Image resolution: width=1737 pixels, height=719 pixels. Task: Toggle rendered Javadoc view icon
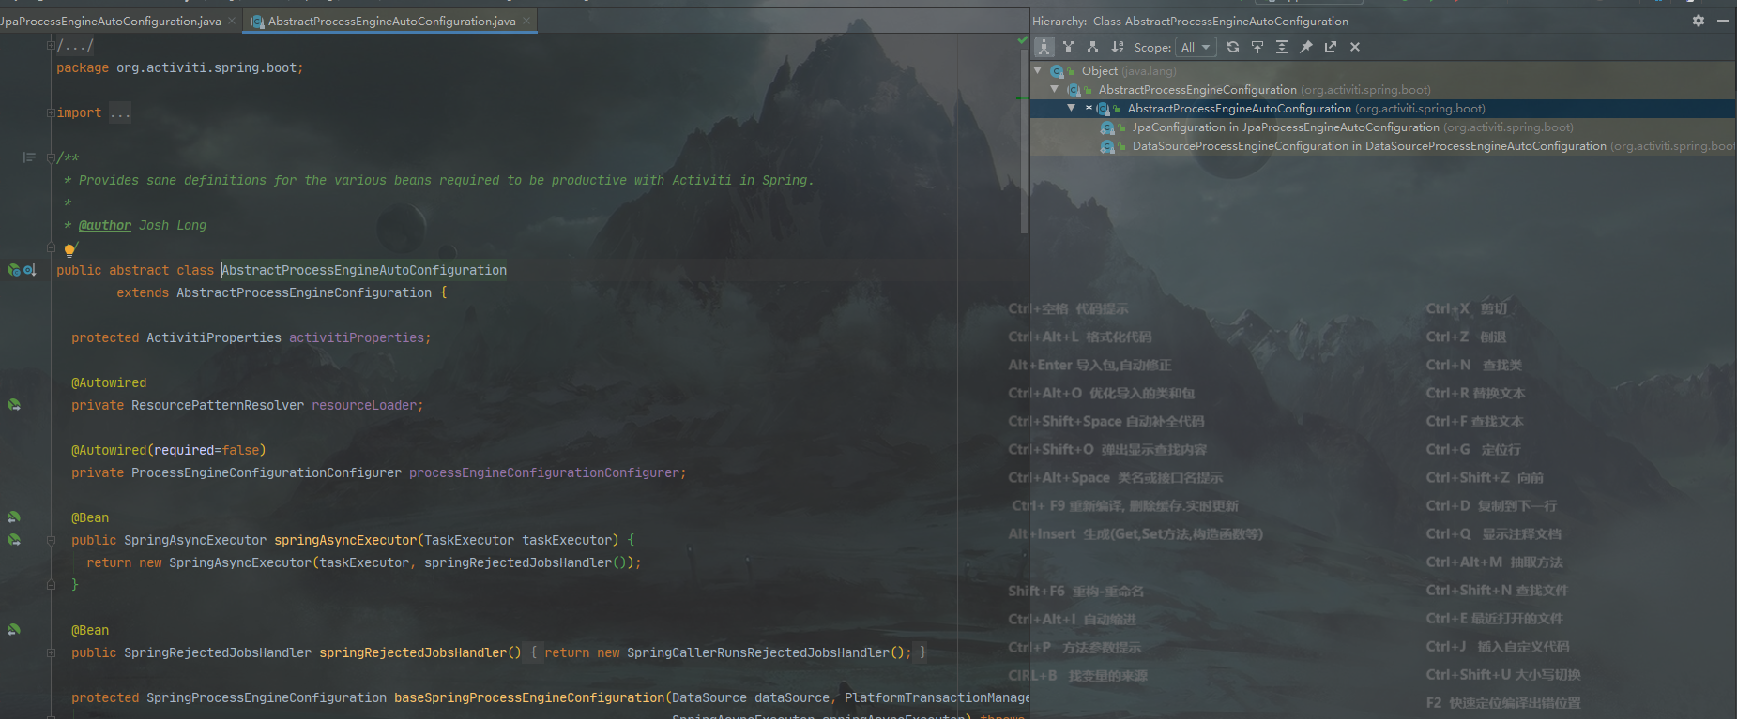tap(29, 157)
